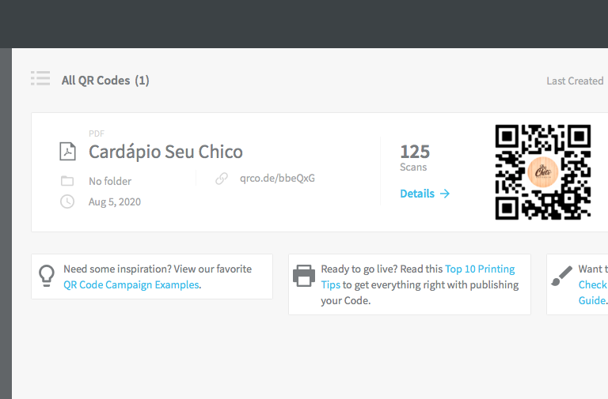Open the Last Created sort dropdown

point(575,81)
